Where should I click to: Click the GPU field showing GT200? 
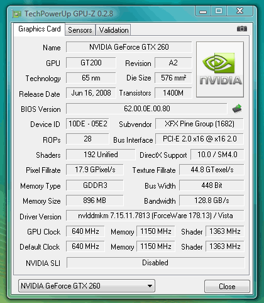click(x=91, y=63)
